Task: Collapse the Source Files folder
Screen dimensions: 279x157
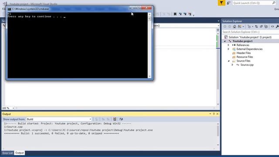Action: coord(228,61)
